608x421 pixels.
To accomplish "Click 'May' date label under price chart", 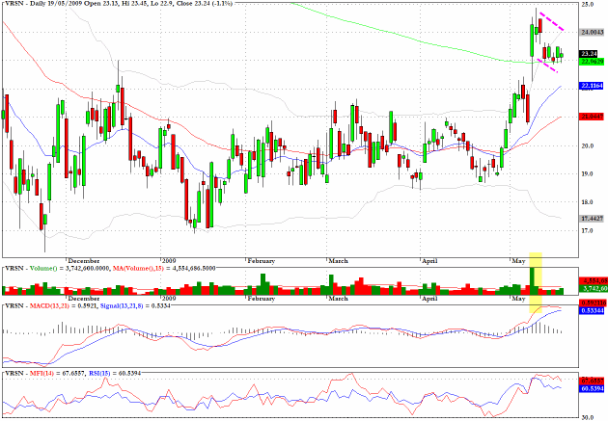I will 519,261.
